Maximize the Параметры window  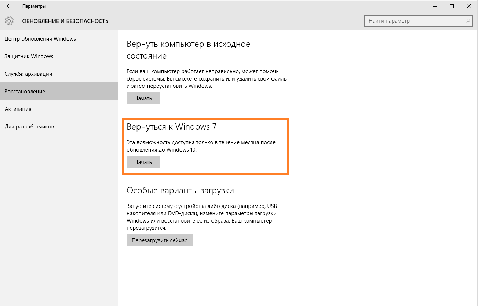click(x=452, y=6)
